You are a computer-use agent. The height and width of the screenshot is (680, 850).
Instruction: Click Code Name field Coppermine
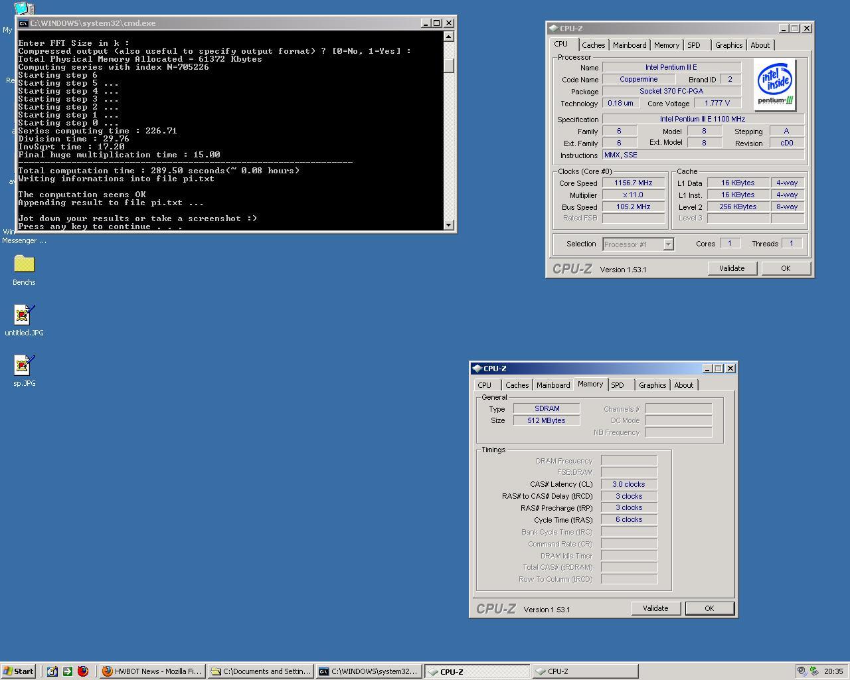[x=638, y=79]
